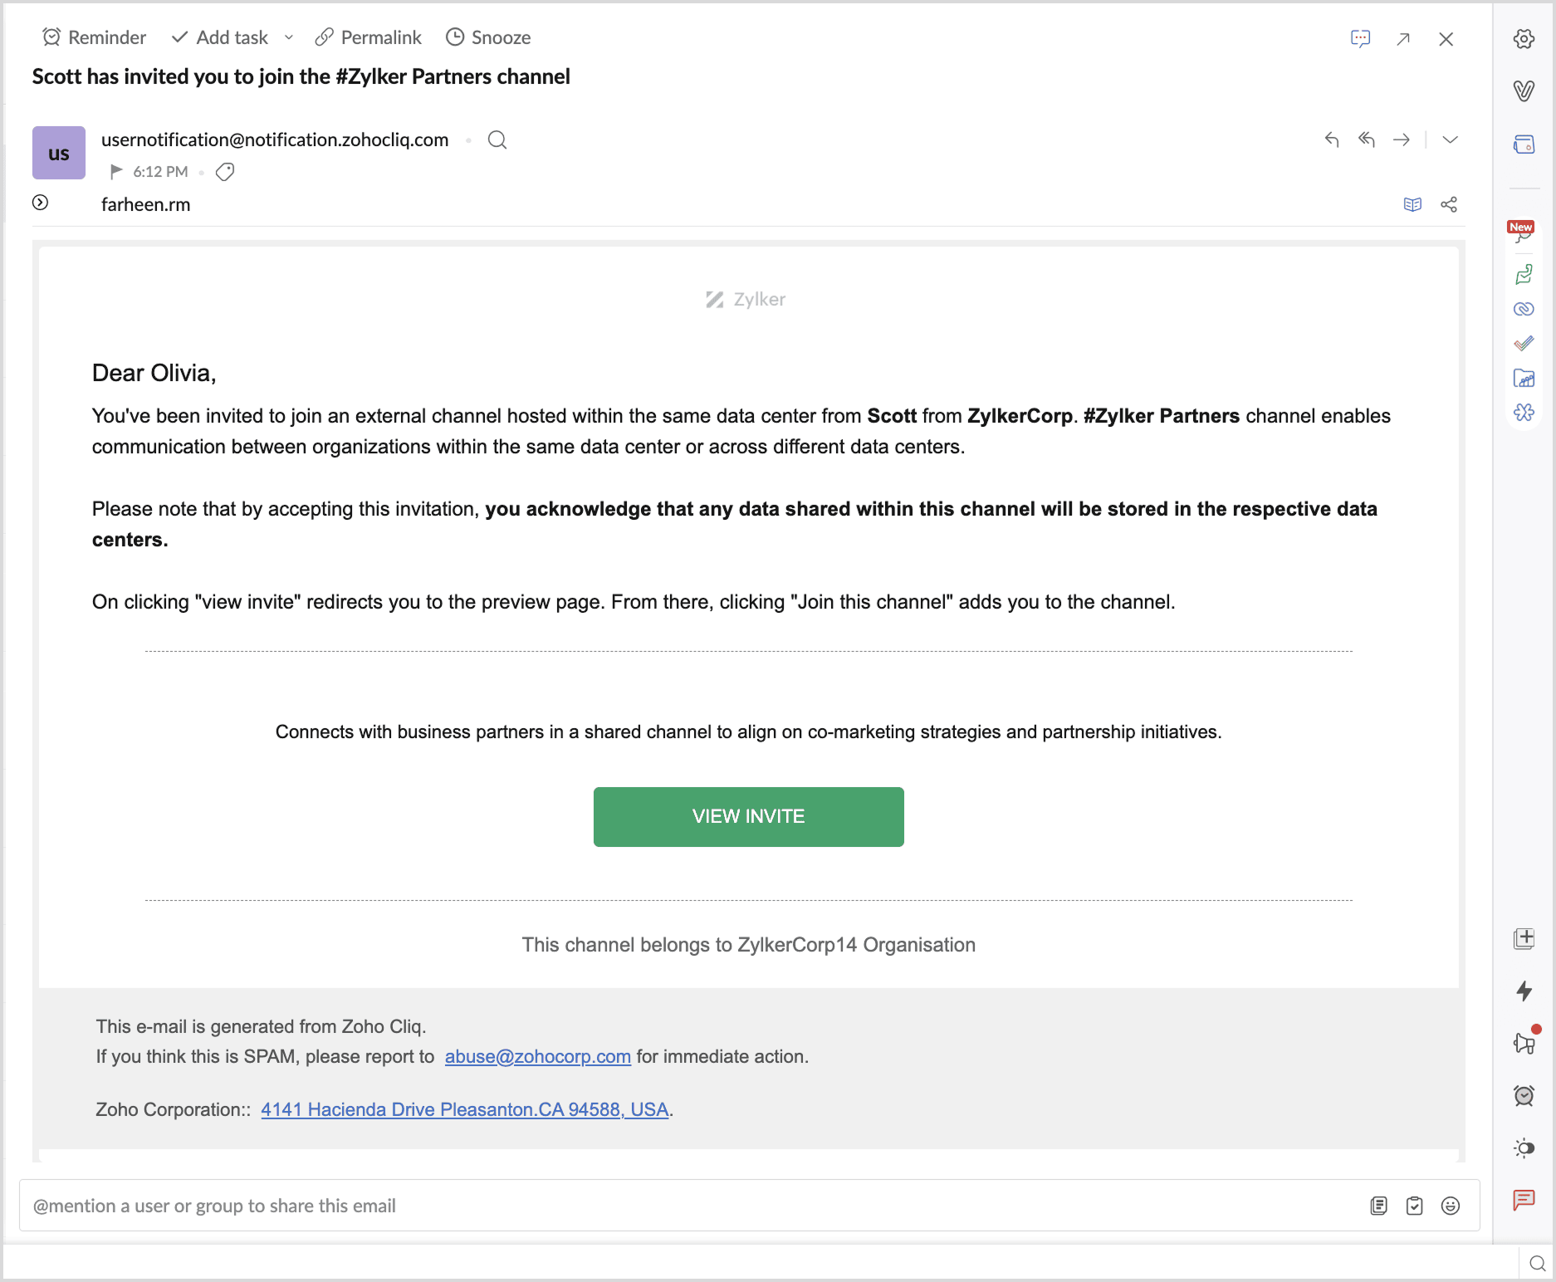This screenshot has height=1282, width=1556.
Task: Flag this email
Action: pos(116,172)
